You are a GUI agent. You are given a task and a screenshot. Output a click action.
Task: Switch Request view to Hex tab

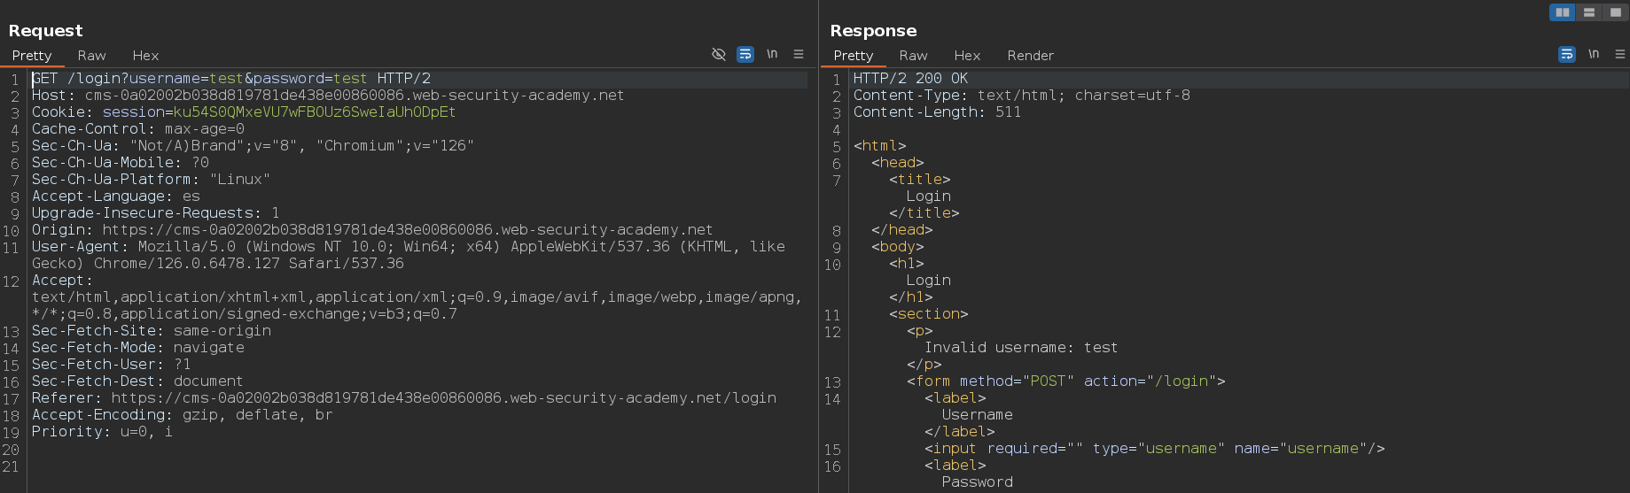click(145, 55)
